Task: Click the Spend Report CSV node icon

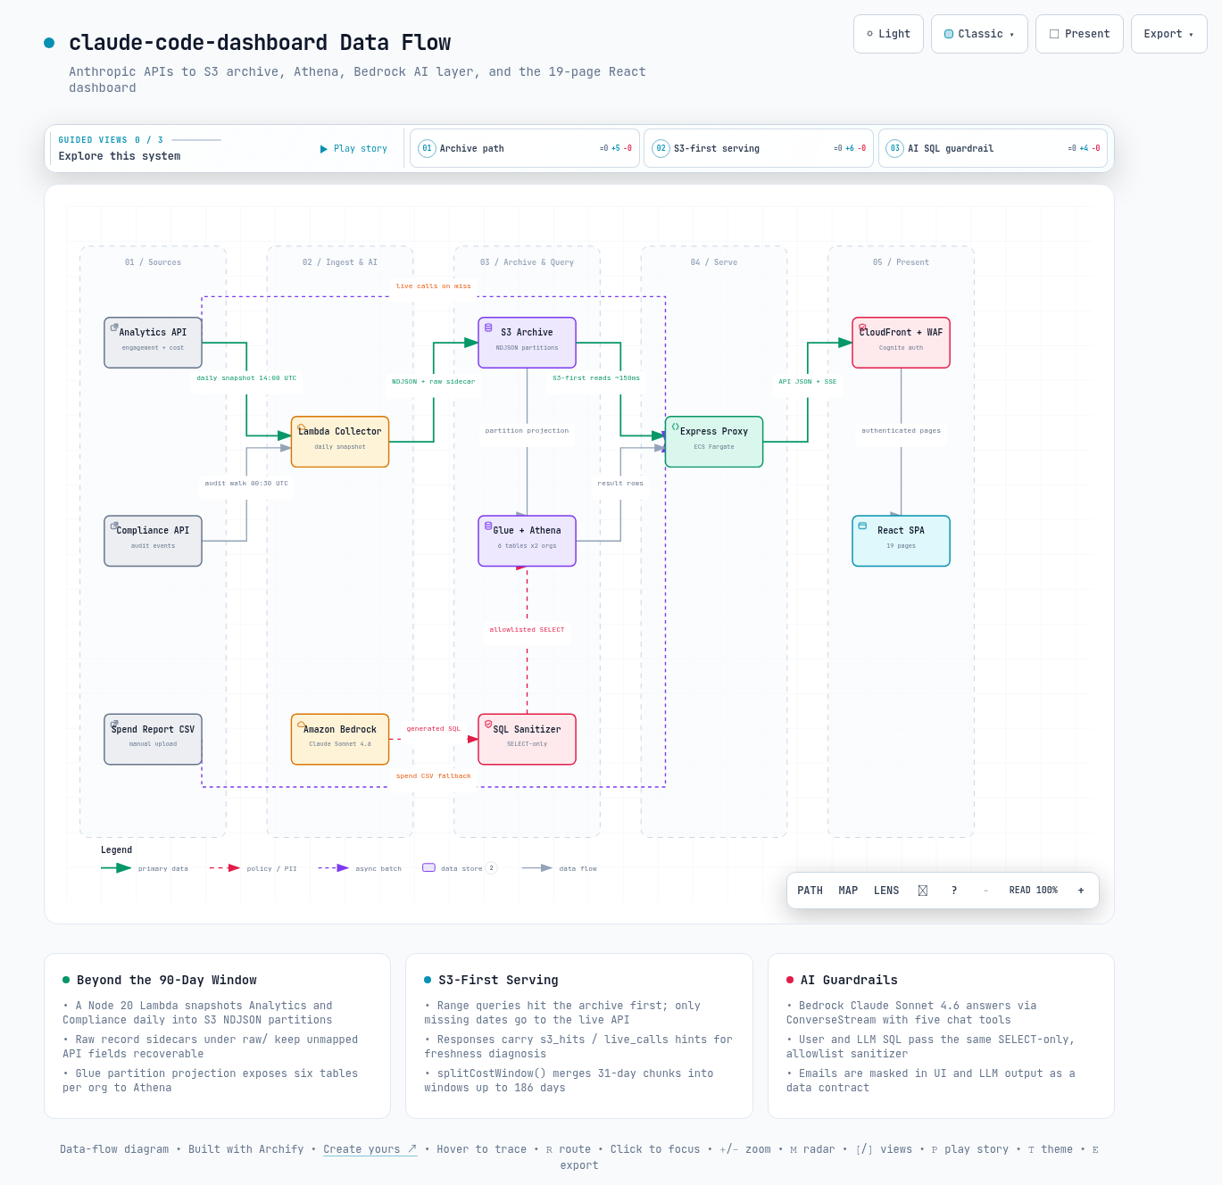Action: click(x=114, y=724)
